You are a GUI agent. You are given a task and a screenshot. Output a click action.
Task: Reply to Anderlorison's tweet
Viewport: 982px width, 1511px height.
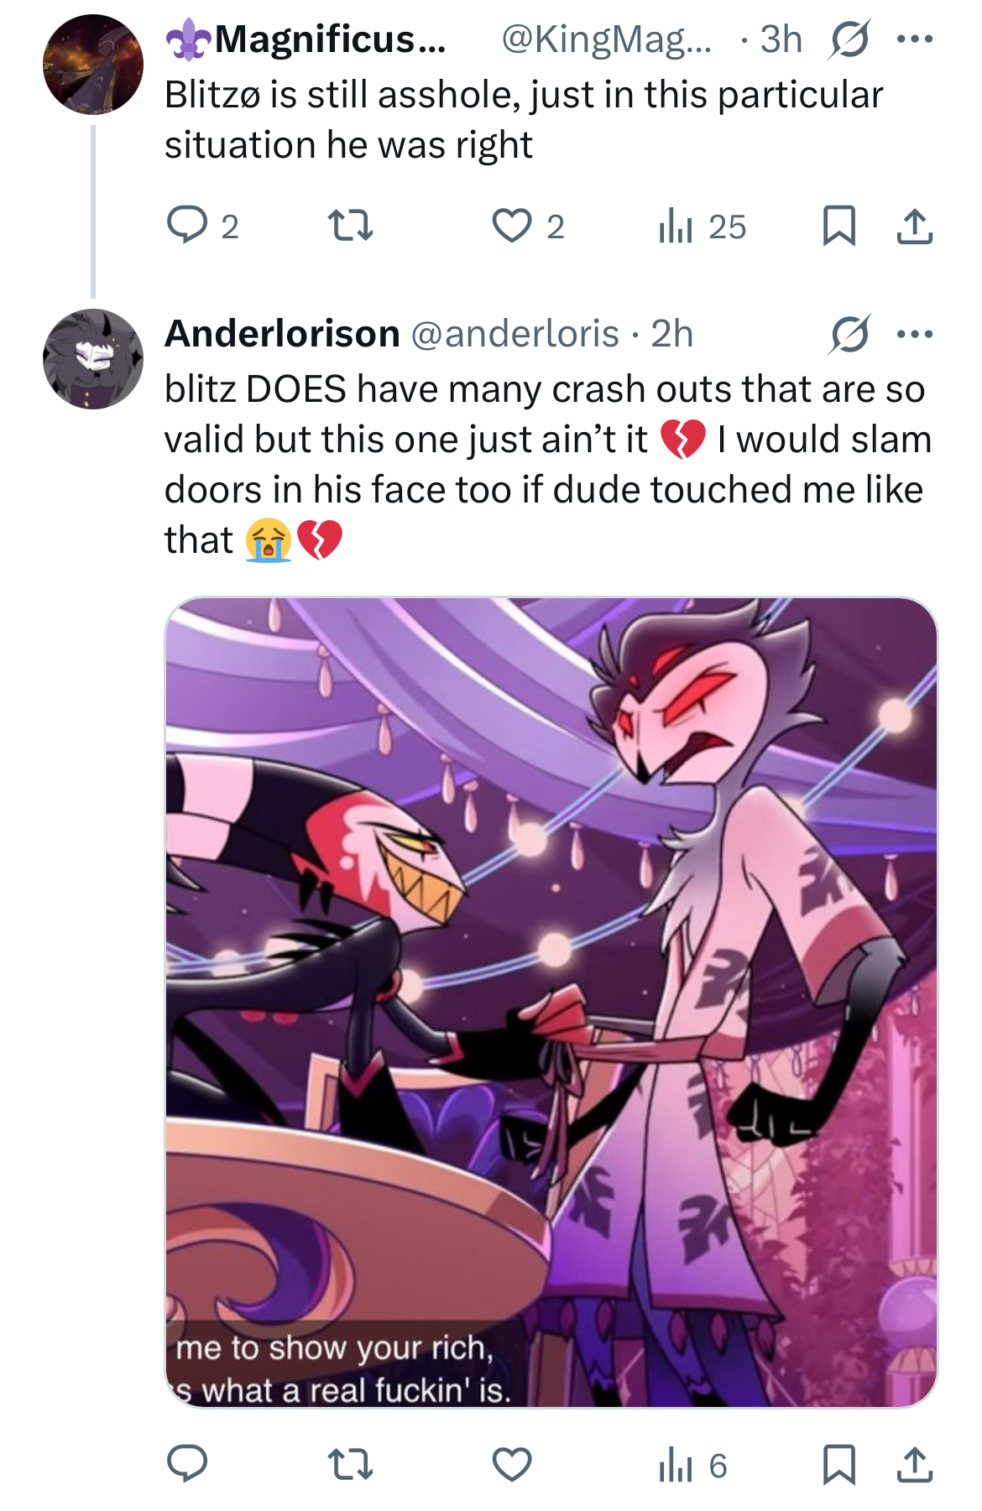pos(187,1464)
